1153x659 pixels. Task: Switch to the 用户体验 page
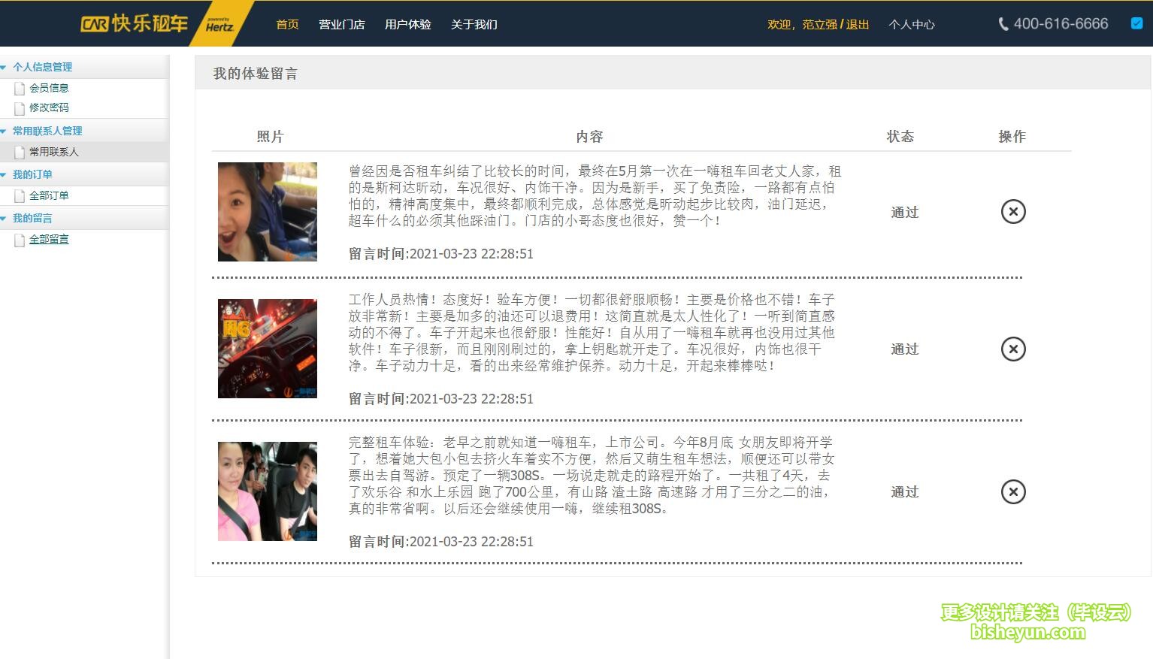click(x=407, y=24)
